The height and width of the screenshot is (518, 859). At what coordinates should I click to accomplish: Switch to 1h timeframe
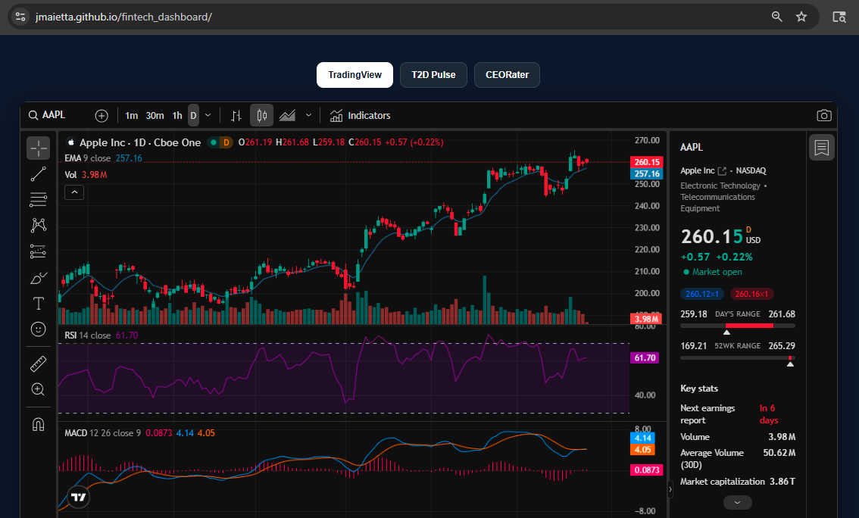(x=177, y=116)
